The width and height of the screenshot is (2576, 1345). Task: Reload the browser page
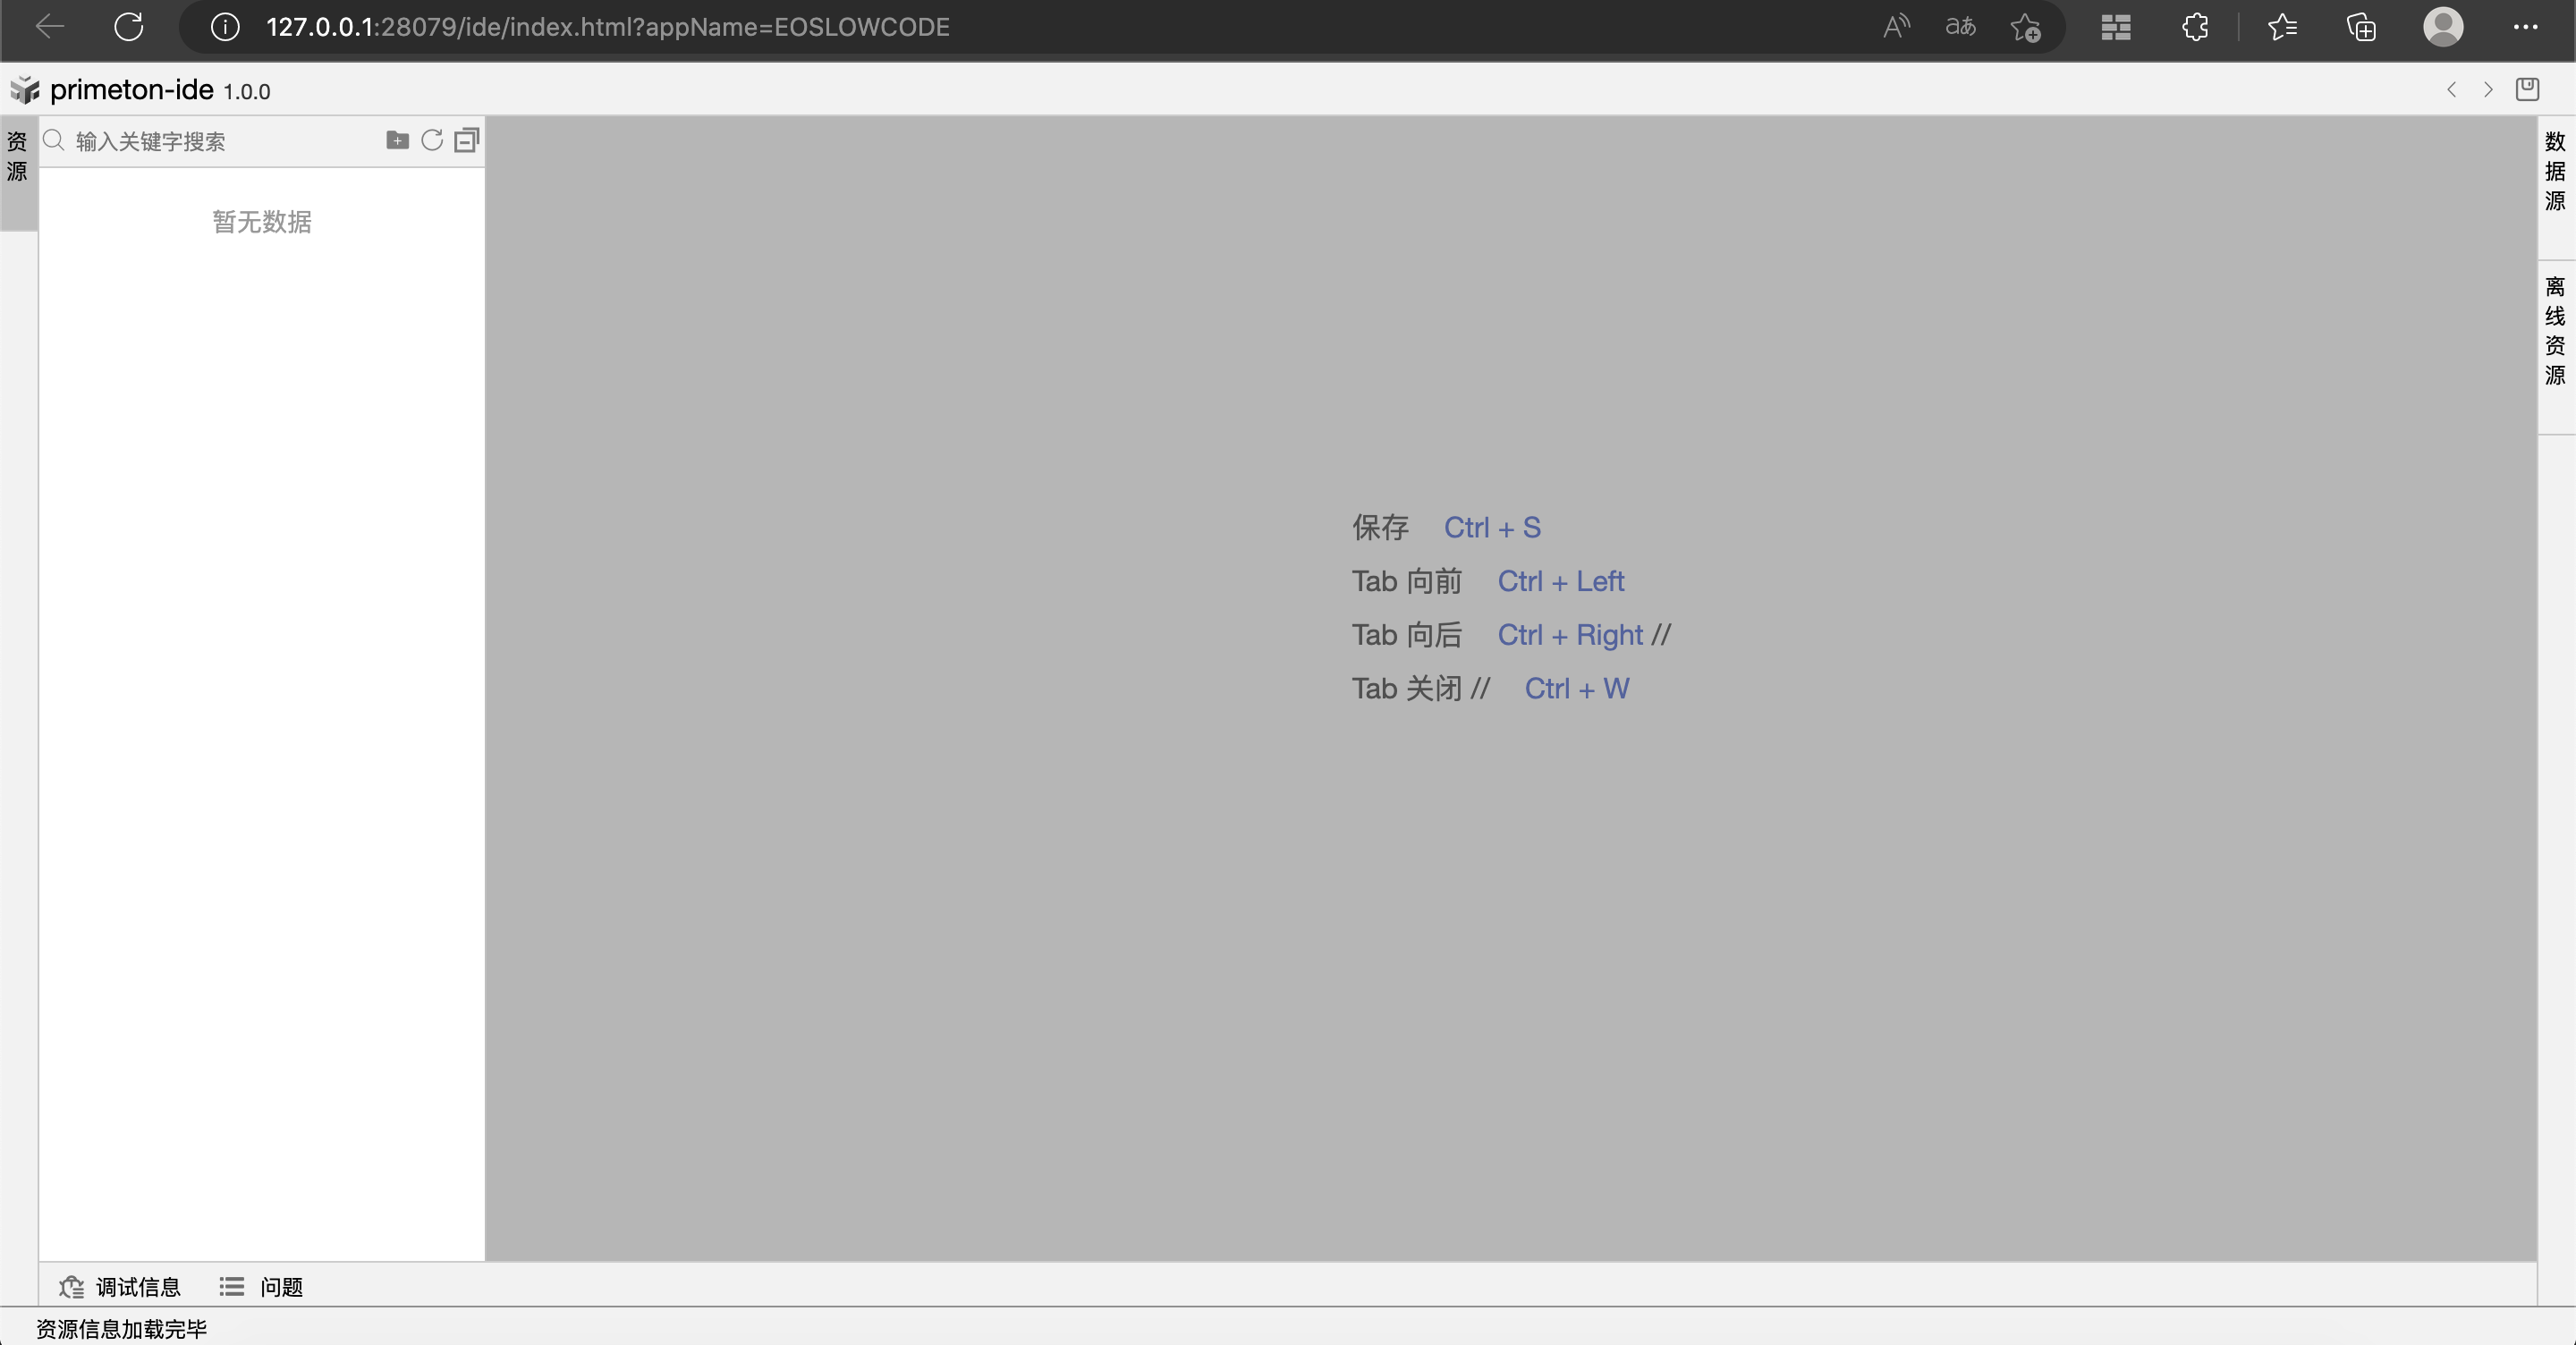click(129, 27)
